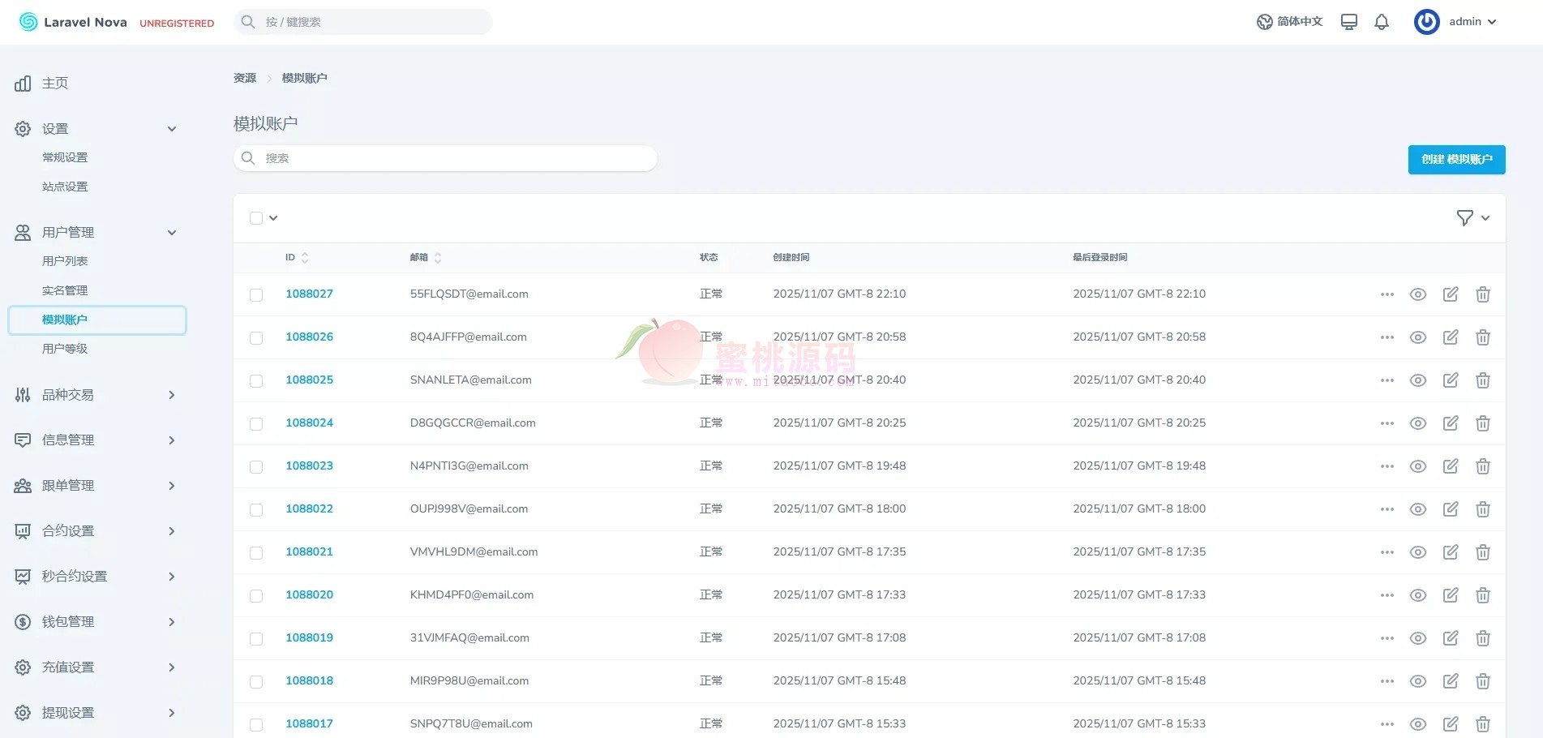Click the monitor theme icon in header

click(1348, 22)
